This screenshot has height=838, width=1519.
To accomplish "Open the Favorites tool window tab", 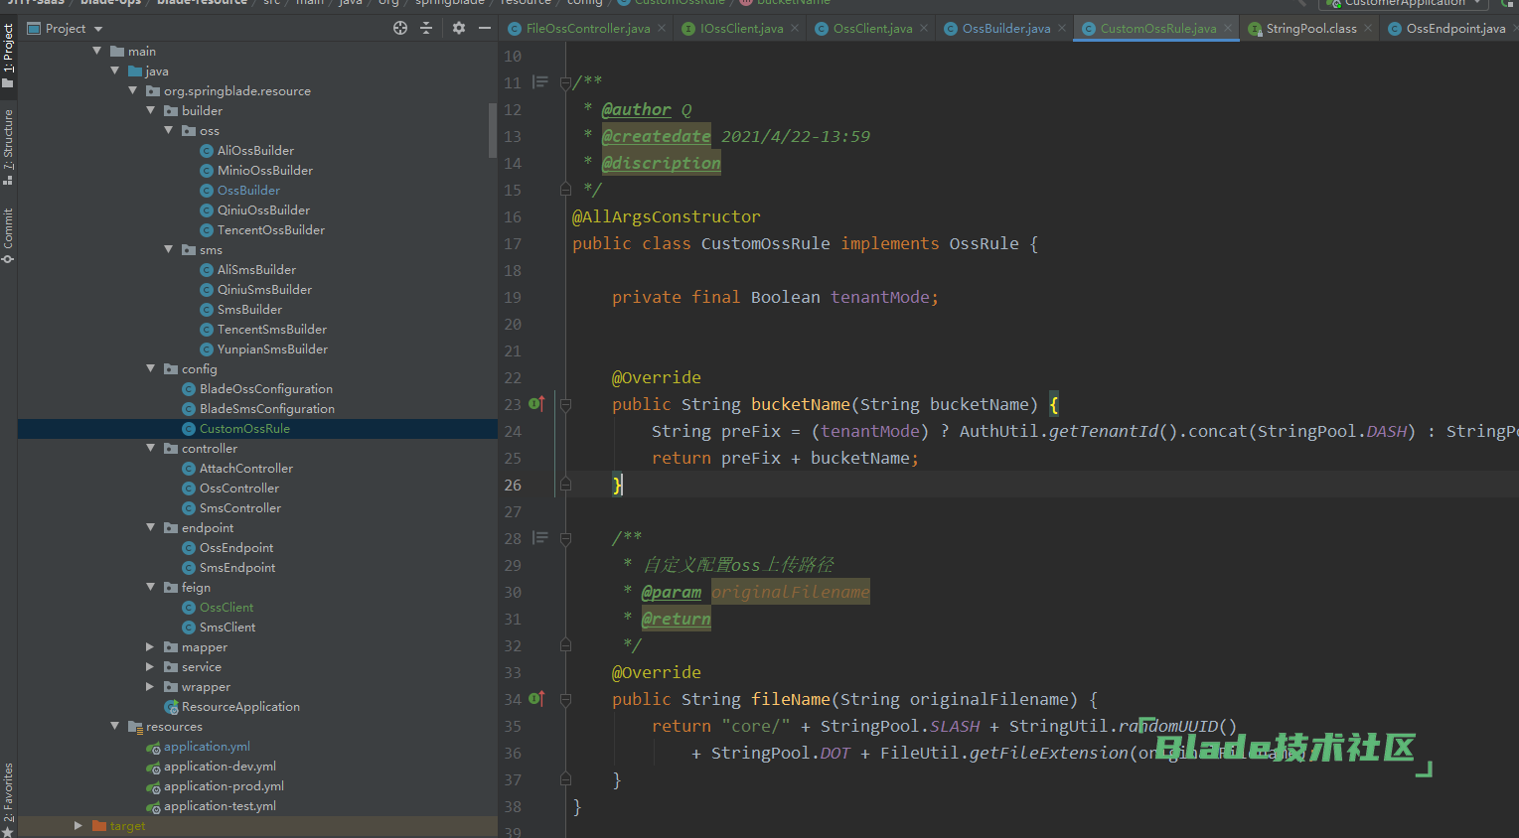I will click(x=8, y=800).
